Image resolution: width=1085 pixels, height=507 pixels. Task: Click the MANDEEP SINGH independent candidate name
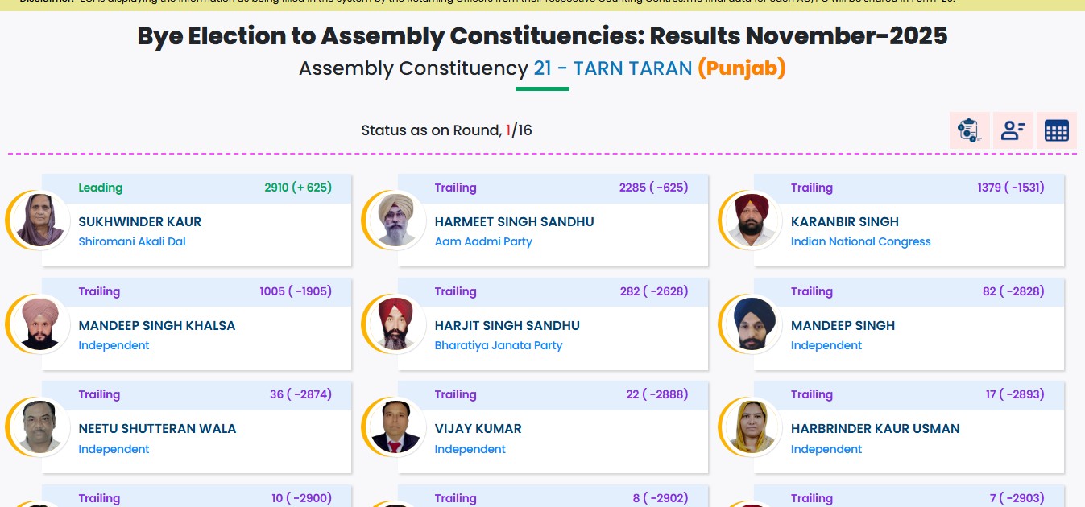click(843, 326)
